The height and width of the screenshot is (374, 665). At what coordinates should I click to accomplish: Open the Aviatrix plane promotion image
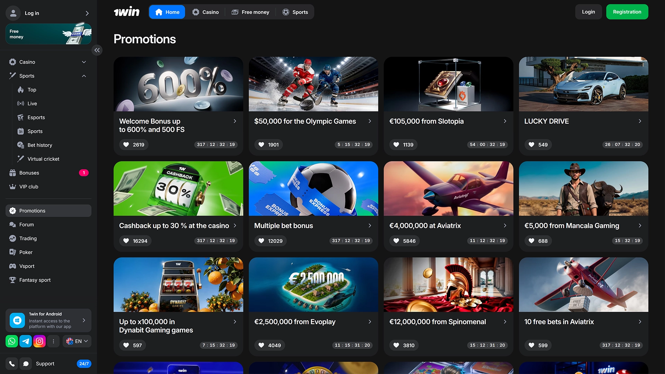coord(448,188)
